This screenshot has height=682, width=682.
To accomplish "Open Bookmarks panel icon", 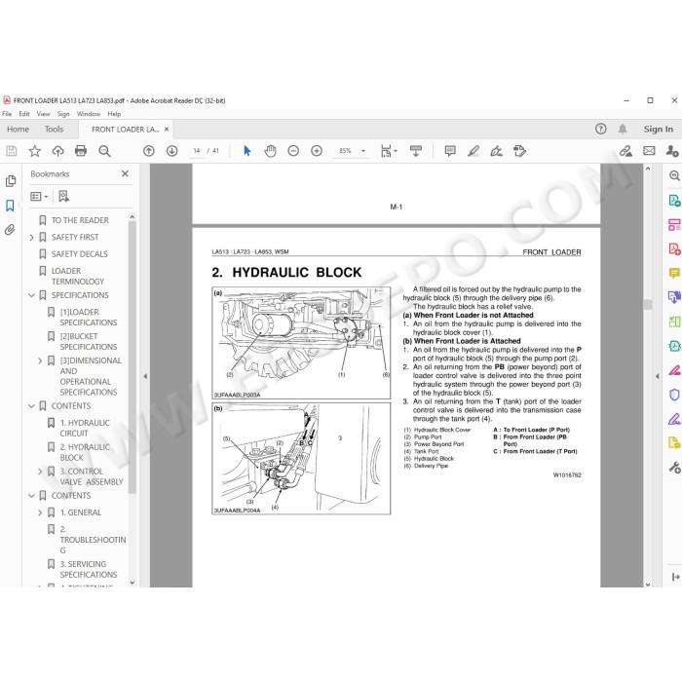I will coord(10,206).
